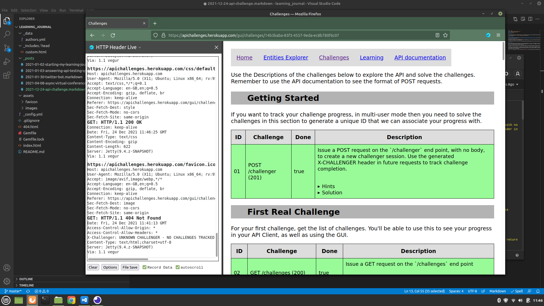
Task: Open Linux Mint start menu
Action: 6,300
